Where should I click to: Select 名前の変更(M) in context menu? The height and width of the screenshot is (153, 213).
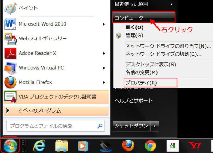142,72
